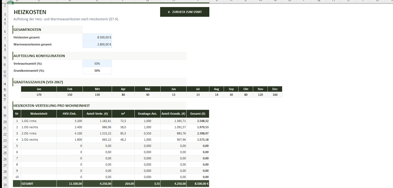Select the HEIZKOSTEN title cell
The height and width of the screenshot is (188, 393).
coord(30,12)
